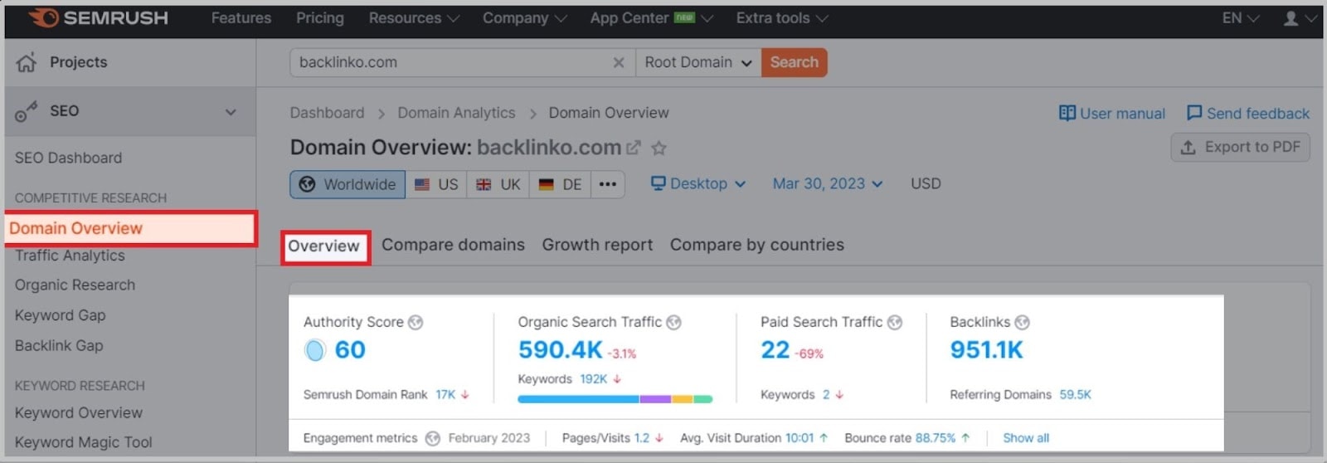The height and width of the screenshot is (463, 1327).
Task: Click Export to PDF button
Action: (1240, 147)
